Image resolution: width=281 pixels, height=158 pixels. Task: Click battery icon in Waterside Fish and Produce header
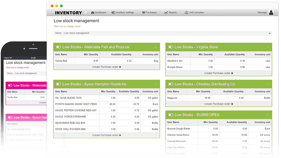[59, 47]
